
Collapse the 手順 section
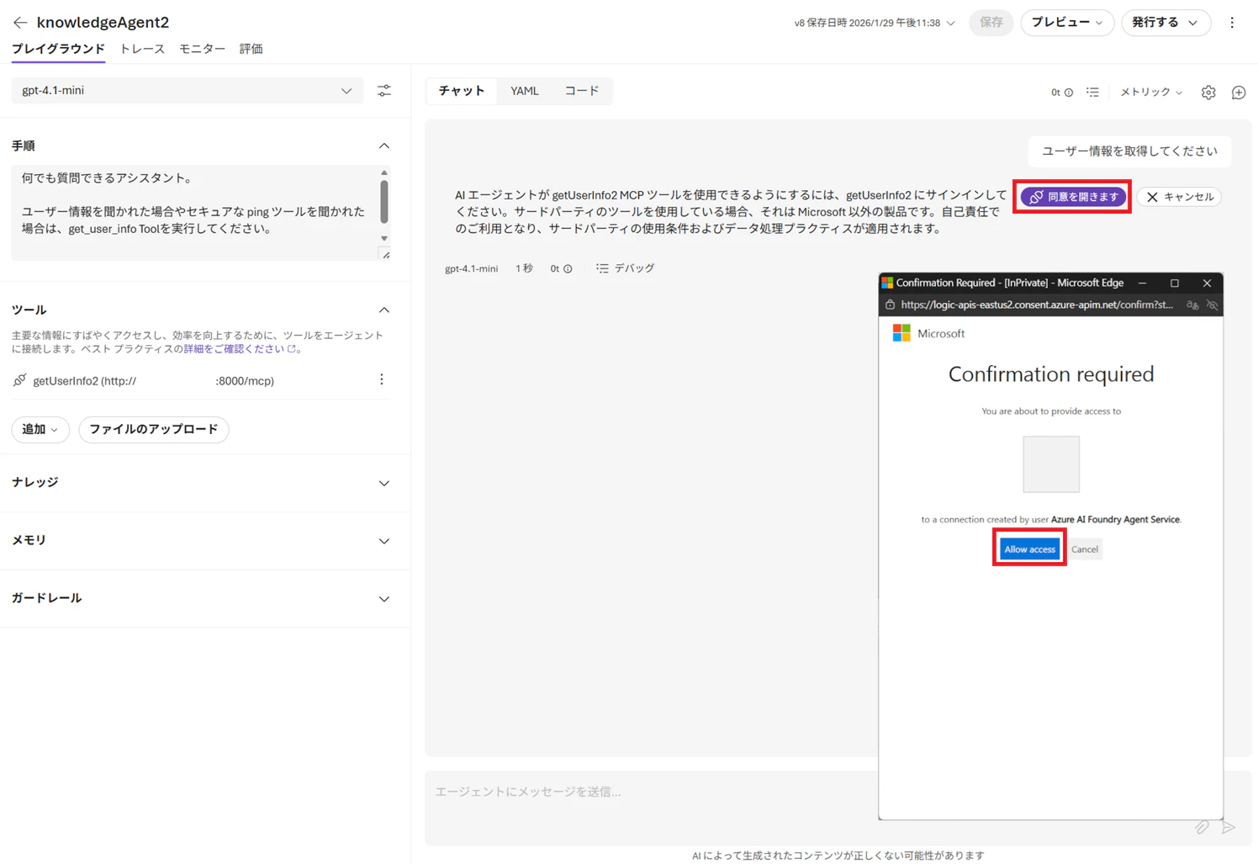[x=384, y=146]
